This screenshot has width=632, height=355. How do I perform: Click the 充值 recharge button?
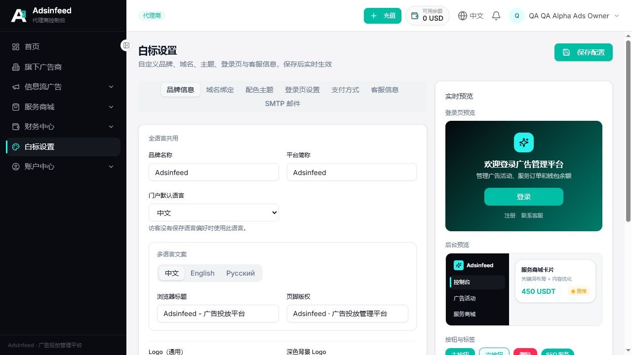(383, 16)
